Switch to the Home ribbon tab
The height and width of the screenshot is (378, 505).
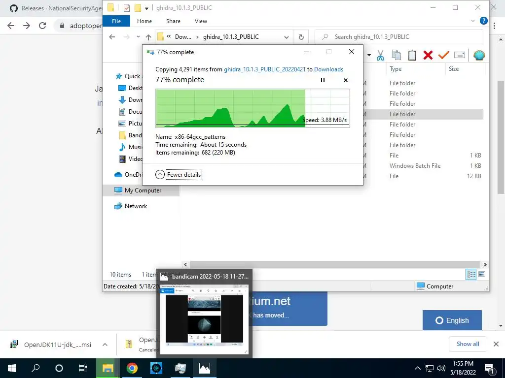coord(144,21)
